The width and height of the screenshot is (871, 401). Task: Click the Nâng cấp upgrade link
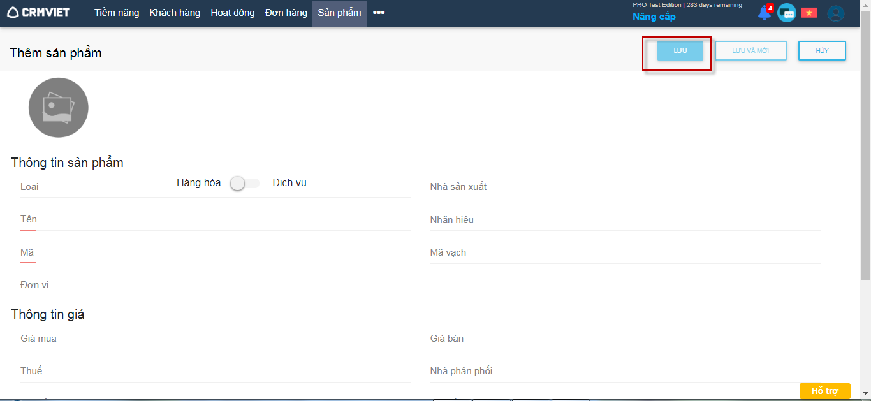point(654,17)
